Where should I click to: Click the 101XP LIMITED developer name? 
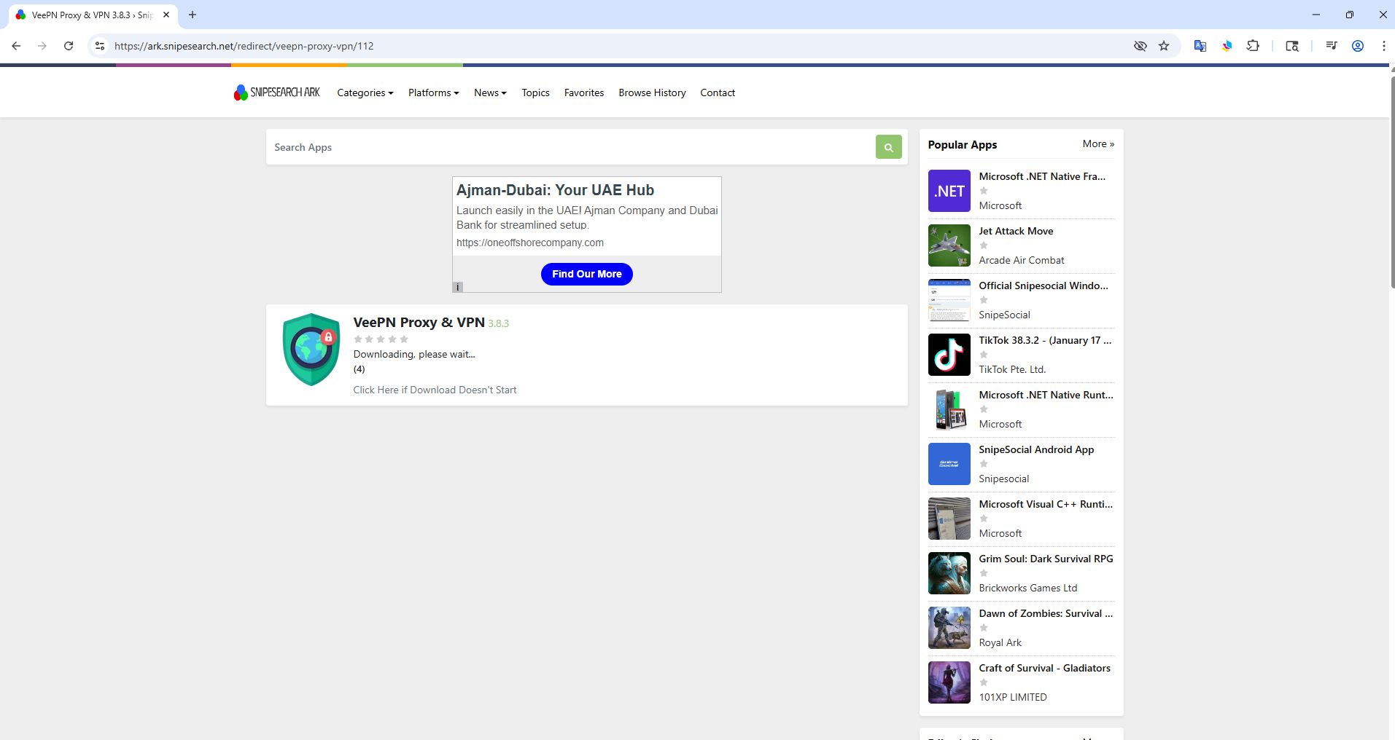(1013, 697)
